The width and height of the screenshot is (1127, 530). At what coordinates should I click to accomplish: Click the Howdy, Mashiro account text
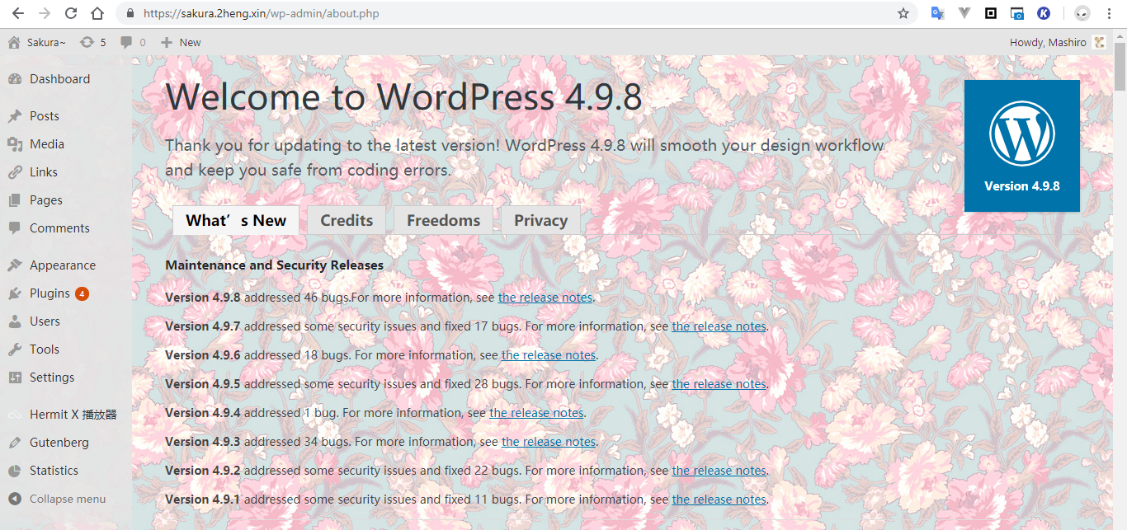click(1048, 42)
